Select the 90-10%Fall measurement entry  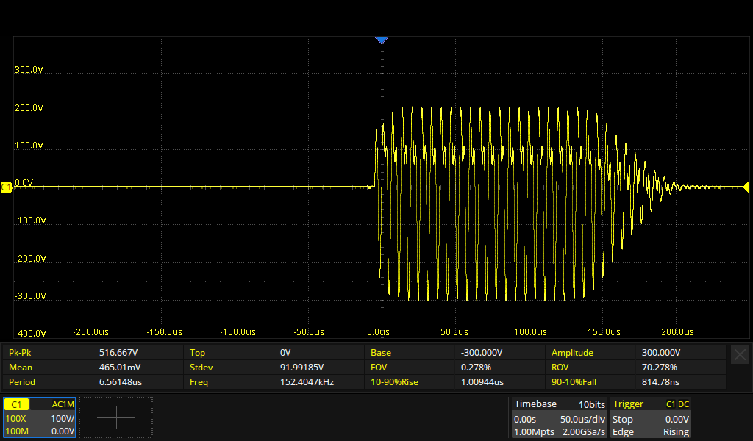pyautogui.click(x=593, y=382)
